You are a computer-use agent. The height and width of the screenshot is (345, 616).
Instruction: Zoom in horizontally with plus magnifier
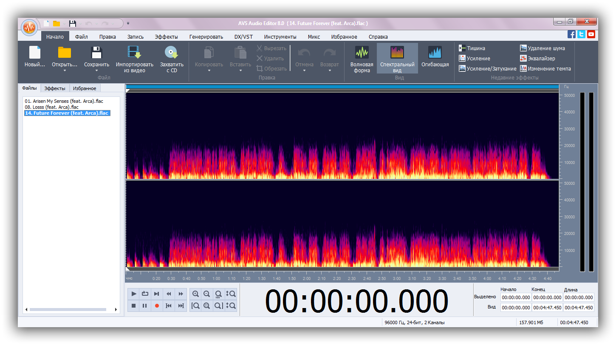pyautogui.click(x=195, y=294)
